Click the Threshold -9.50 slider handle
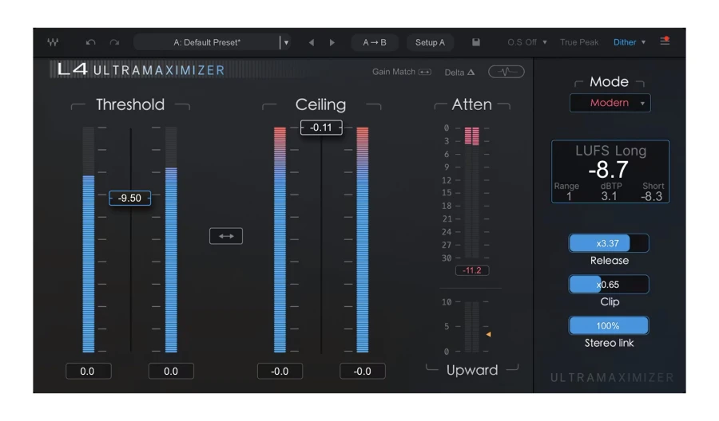The height and width of the screenshot is (421, 719). [129, 199]
